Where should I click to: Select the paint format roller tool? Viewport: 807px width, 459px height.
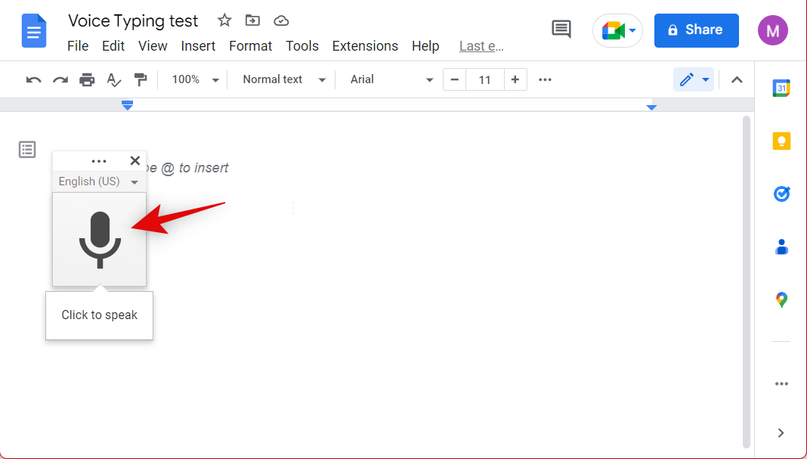[x=140, y=79]
